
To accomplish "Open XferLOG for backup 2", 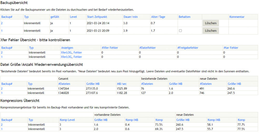I will [x=66, y=53].
